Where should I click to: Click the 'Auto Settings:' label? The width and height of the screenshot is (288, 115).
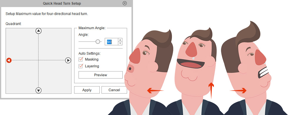[x=89, y=54]
